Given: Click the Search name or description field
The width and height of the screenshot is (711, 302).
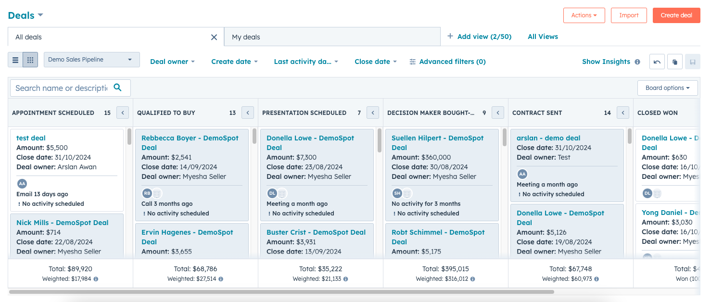Looking at the screenshot, I should point(70,88).
